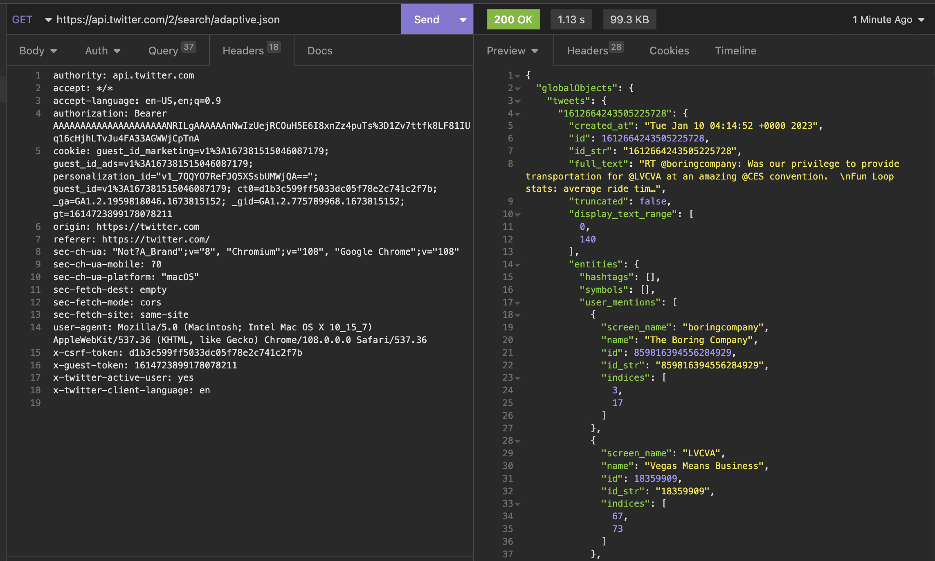Collapse the globalObjects JSON node
The width and height of the screenshot is (935, 561).
(x=518, y=89)
